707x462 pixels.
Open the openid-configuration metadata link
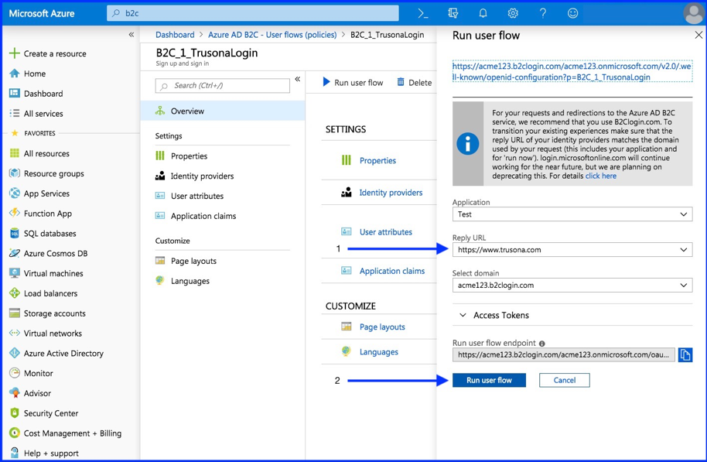pos(572,72)
